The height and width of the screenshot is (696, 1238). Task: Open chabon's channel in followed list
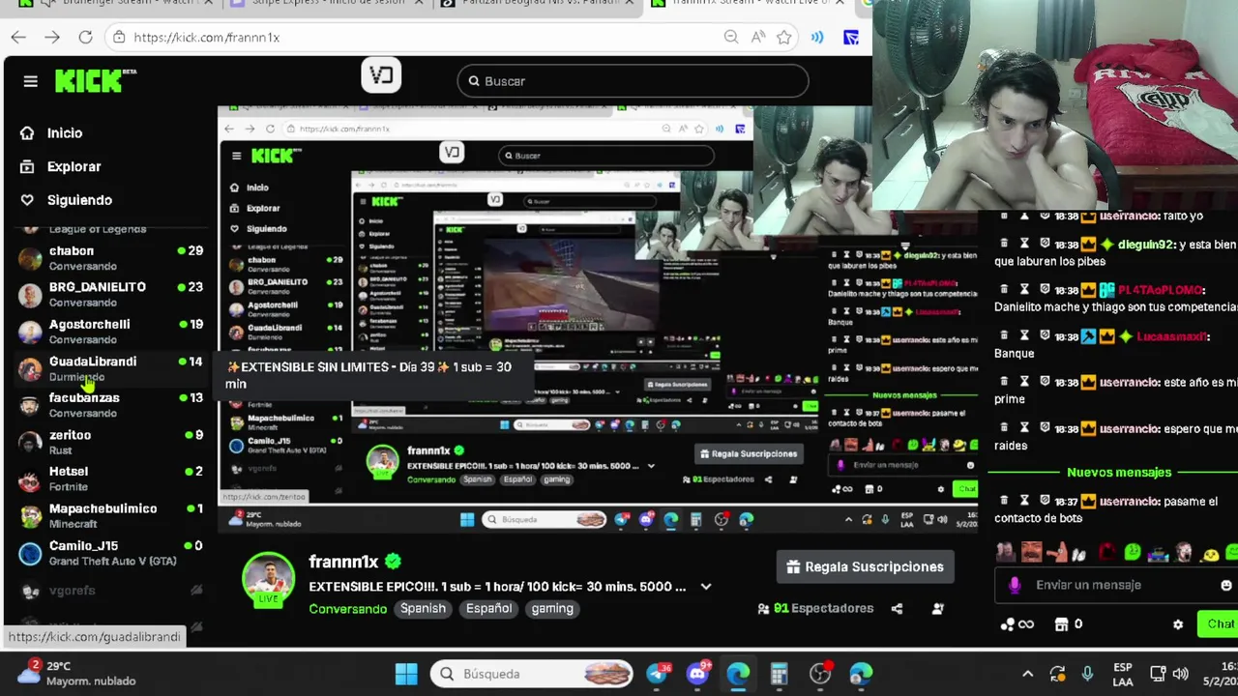click(111, 258)
